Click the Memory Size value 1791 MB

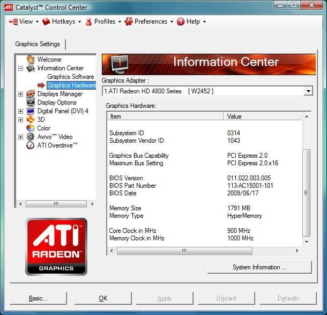[x=239, y=208]
